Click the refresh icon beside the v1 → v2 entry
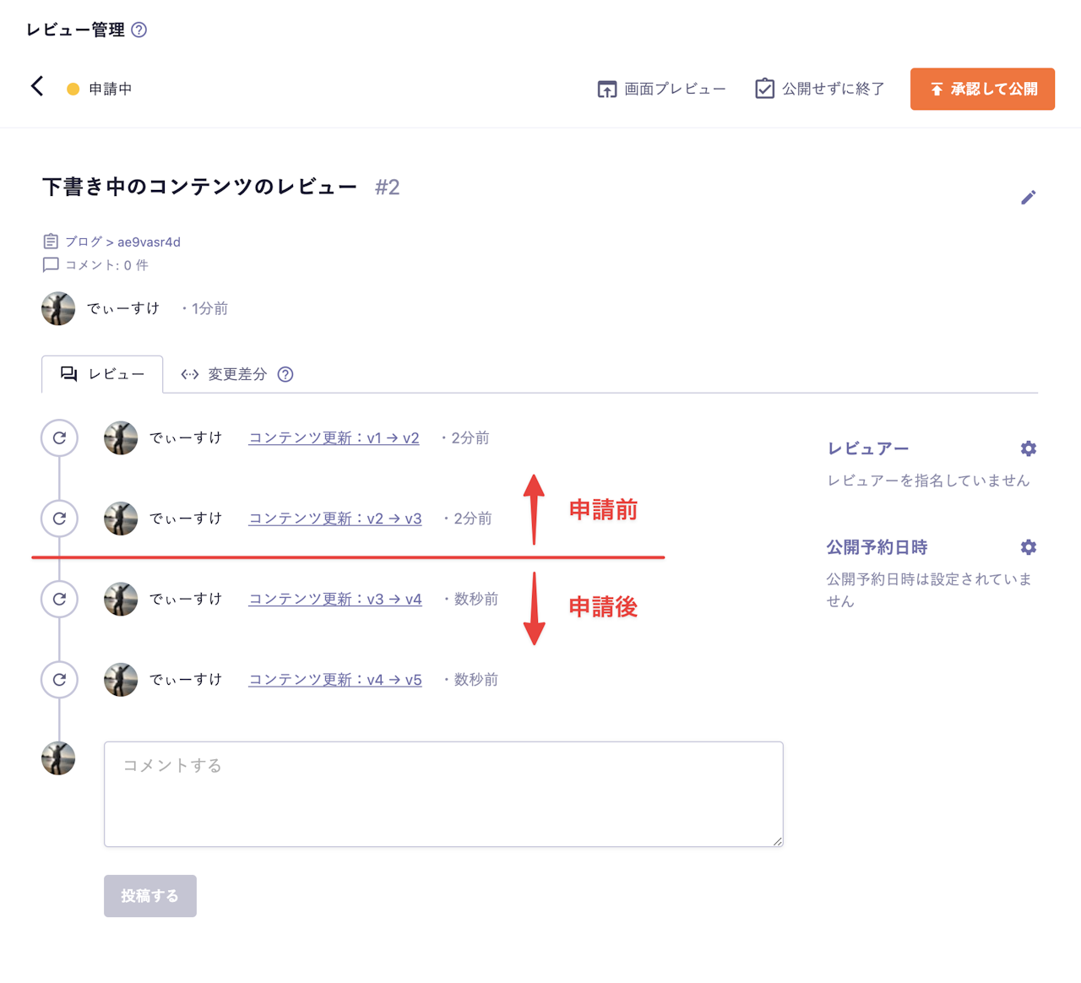The width and height of the screenshot is (1081, 983). point(59,438)
